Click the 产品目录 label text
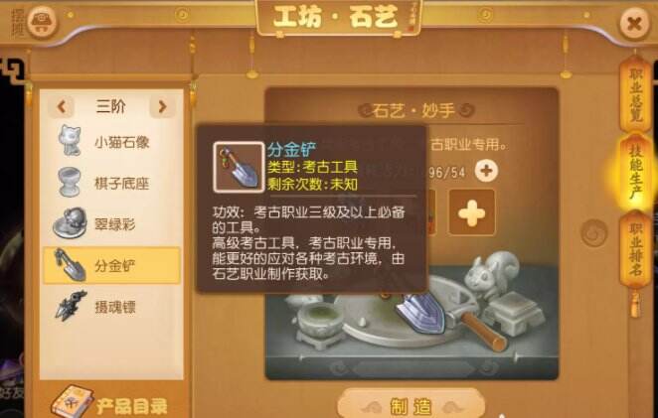658x418 pixels. [x=132, y=406]
